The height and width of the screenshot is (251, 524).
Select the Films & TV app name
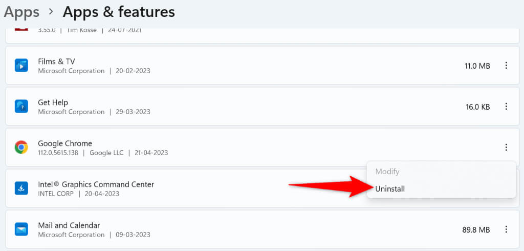click(56, 61)
